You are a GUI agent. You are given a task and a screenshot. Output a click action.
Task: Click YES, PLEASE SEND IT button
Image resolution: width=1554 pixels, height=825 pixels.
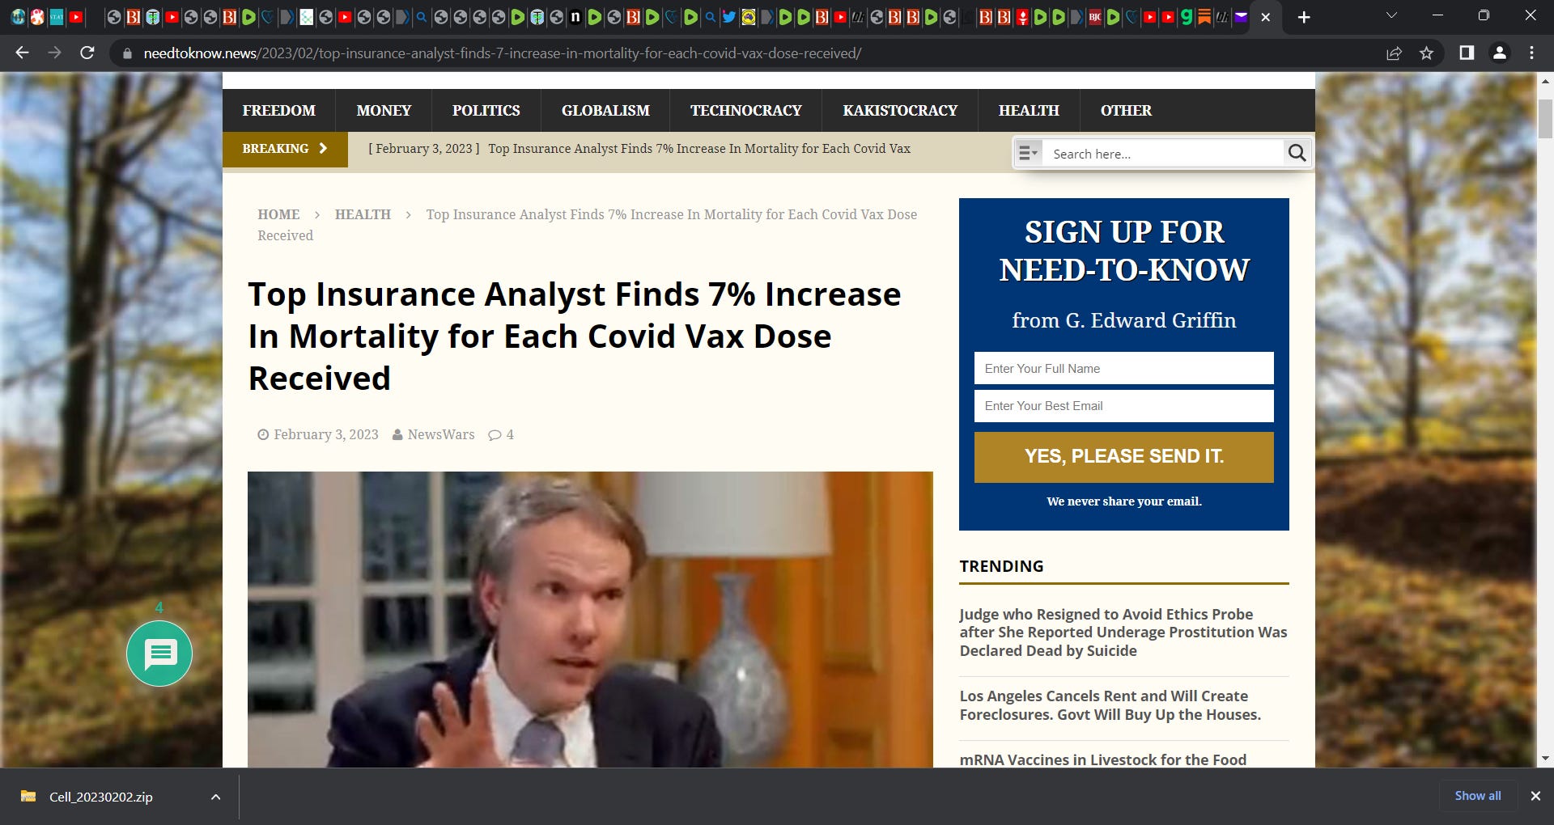tap(1123, 457)
